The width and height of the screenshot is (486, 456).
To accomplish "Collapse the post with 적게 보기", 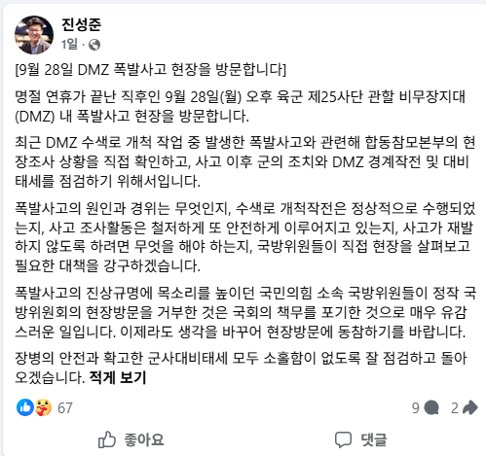I will coord(118,377).
